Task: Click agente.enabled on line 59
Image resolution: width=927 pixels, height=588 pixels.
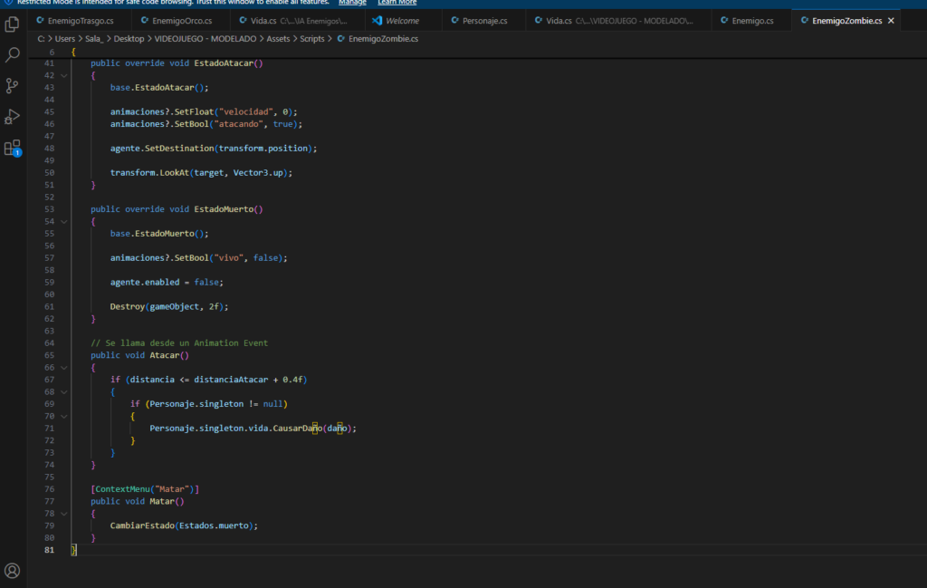Action: pyautogui.click(x=145, y=282)
